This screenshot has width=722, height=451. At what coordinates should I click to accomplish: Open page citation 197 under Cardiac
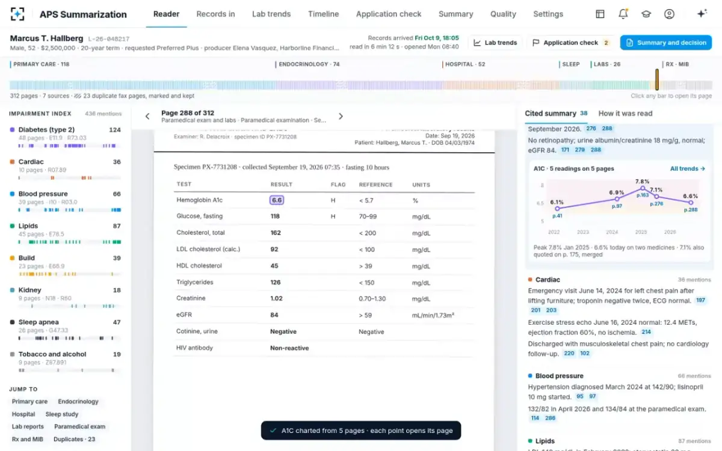point(701,300)
